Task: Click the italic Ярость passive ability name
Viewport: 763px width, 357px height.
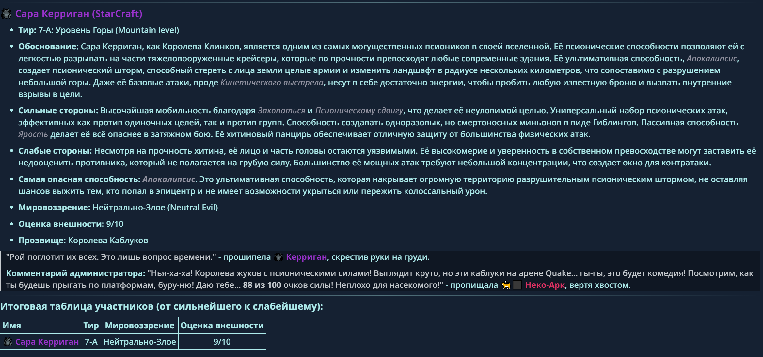Action: pos(33,134)
